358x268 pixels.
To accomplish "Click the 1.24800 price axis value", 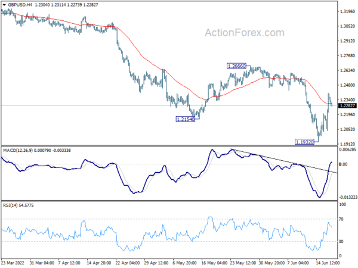I will coord(347,85).
